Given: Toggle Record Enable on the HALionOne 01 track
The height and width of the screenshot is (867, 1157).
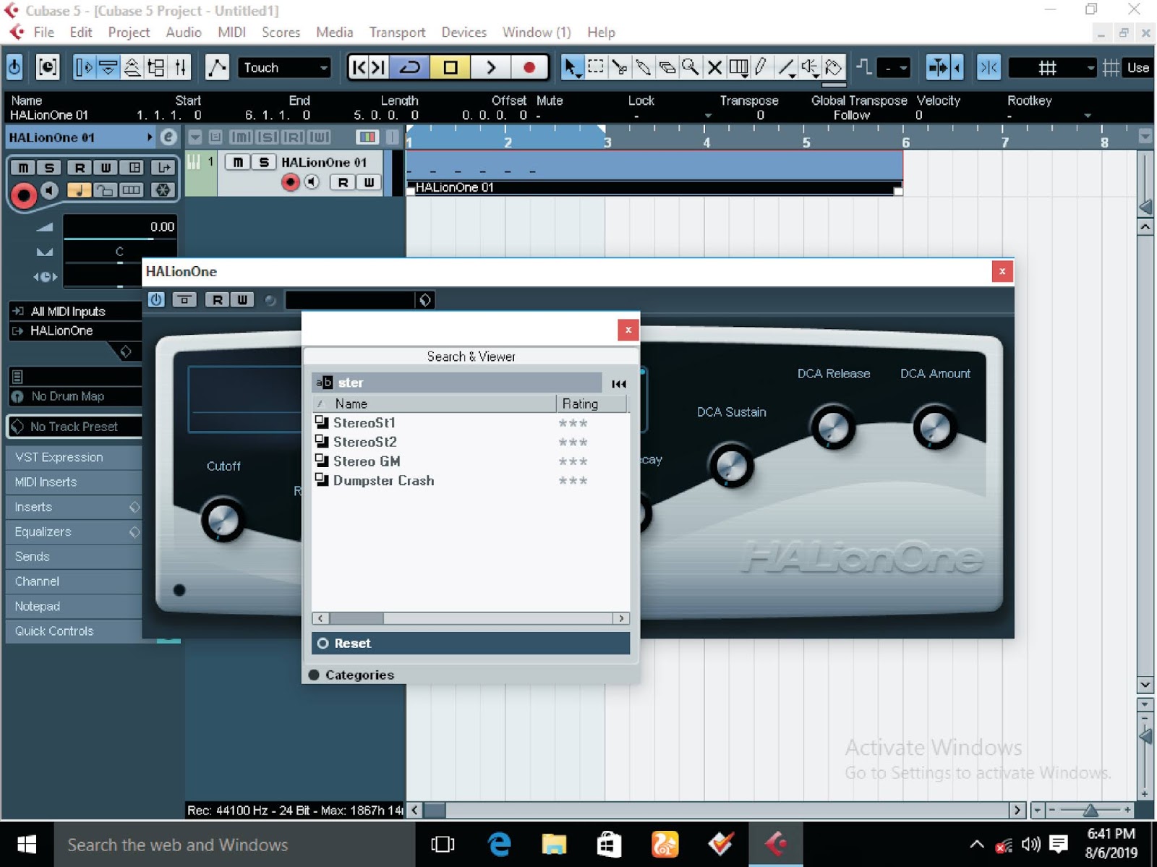Looking at the screenshot, I should [x=290, y=182].
